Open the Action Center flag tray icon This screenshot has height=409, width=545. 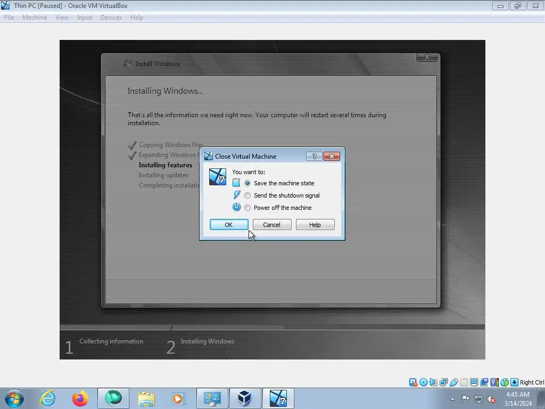click(465, 398)
